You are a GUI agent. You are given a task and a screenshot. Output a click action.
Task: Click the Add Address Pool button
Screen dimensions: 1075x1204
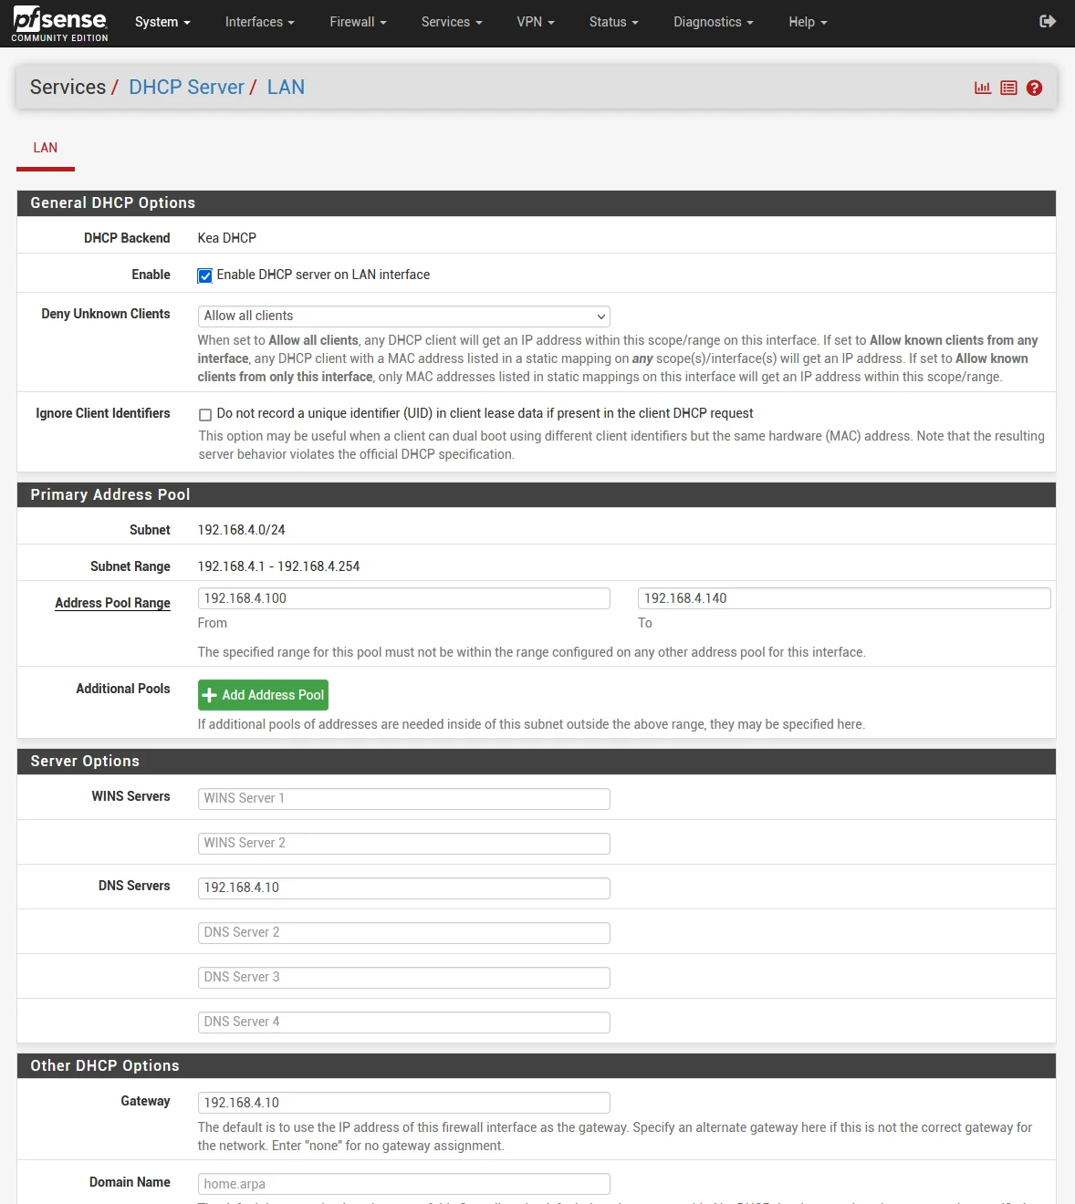point(263,695)
